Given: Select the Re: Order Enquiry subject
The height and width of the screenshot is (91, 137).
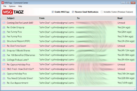Looking at the screenshot, I should coord(15,27).
